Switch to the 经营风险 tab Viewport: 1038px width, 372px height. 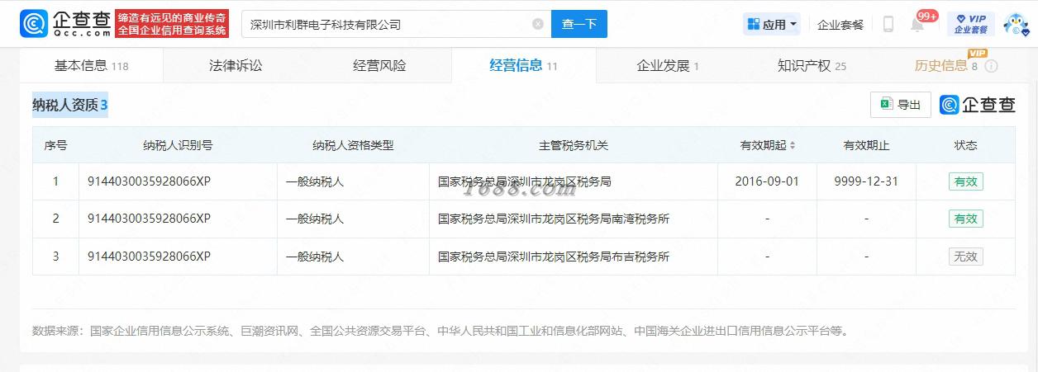coord(379,66)
